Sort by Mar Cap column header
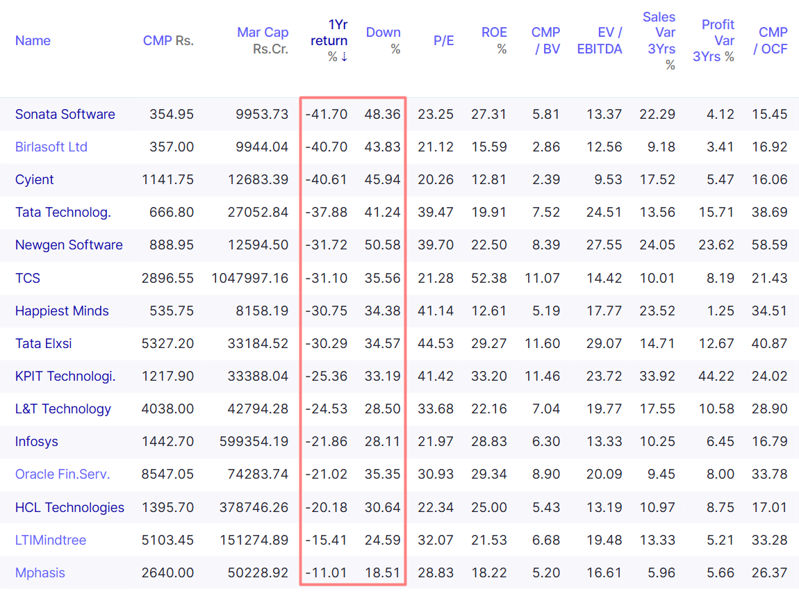 (263, 41)
